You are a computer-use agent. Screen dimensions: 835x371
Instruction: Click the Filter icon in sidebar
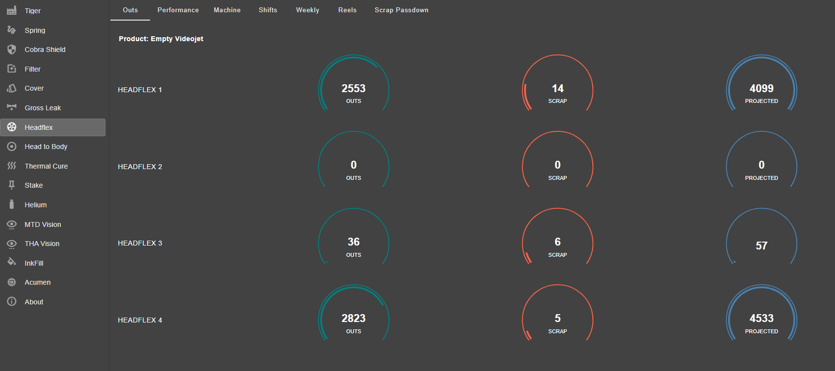click(12, 69)
